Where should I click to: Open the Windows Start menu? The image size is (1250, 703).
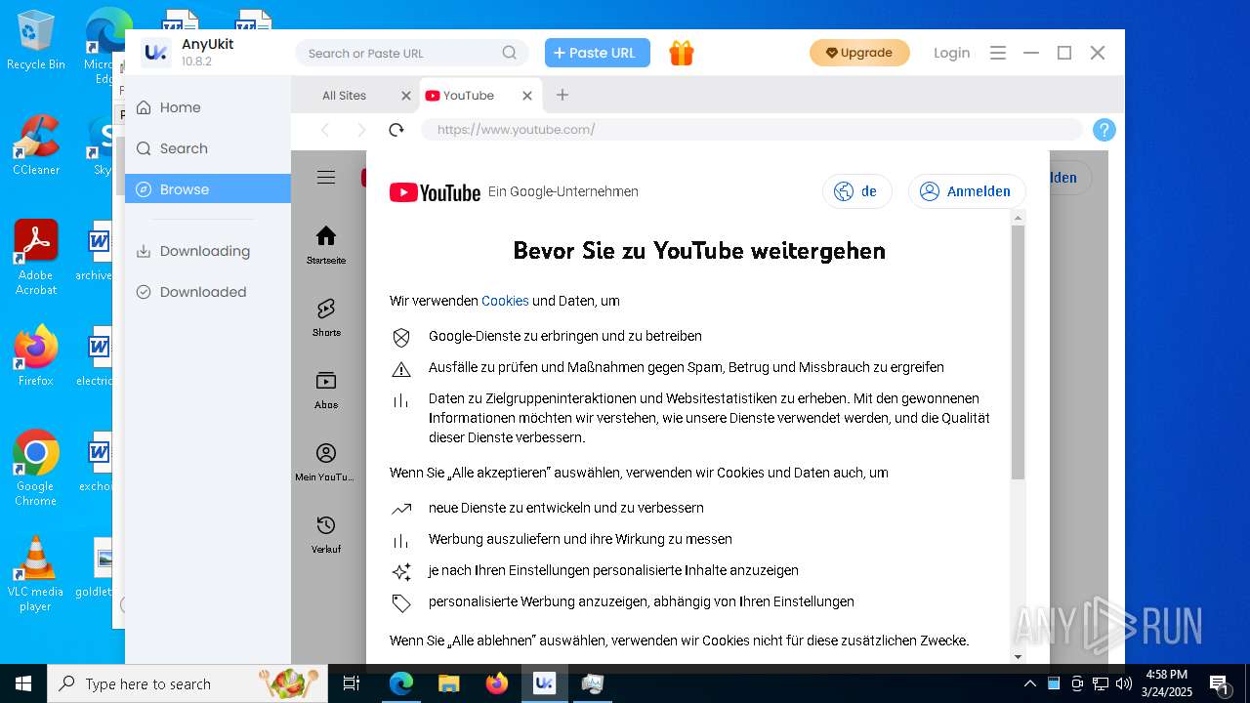coord(23,683)
